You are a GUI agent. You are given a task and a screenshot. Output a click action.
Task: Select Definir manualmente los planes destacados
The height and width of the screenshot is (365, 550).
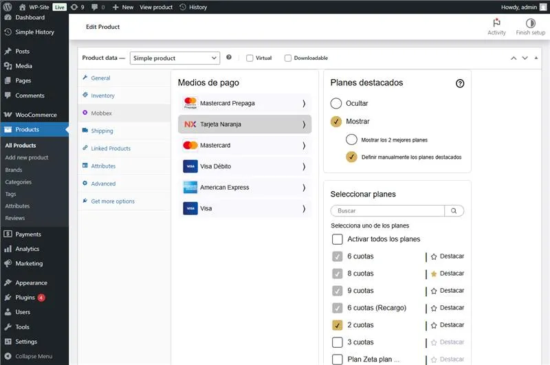pyautogui.click(x=351, y=157)
